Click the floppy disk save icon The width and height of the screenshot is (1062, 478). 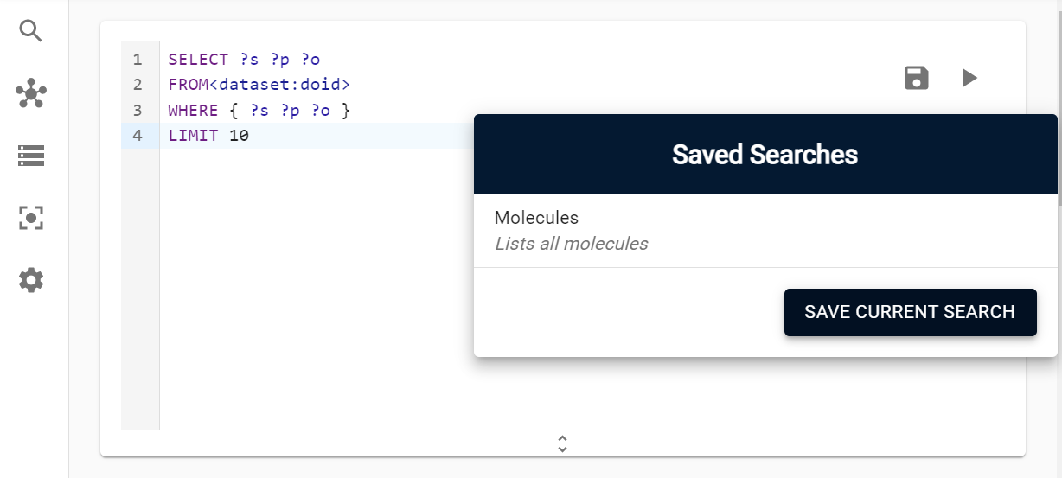pos(917,78)
